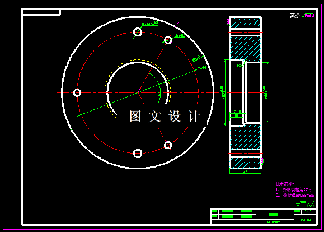Click the φ160 diameter dimension label
This screenshot has width=324, height=232.
click(x=202, y=68)
